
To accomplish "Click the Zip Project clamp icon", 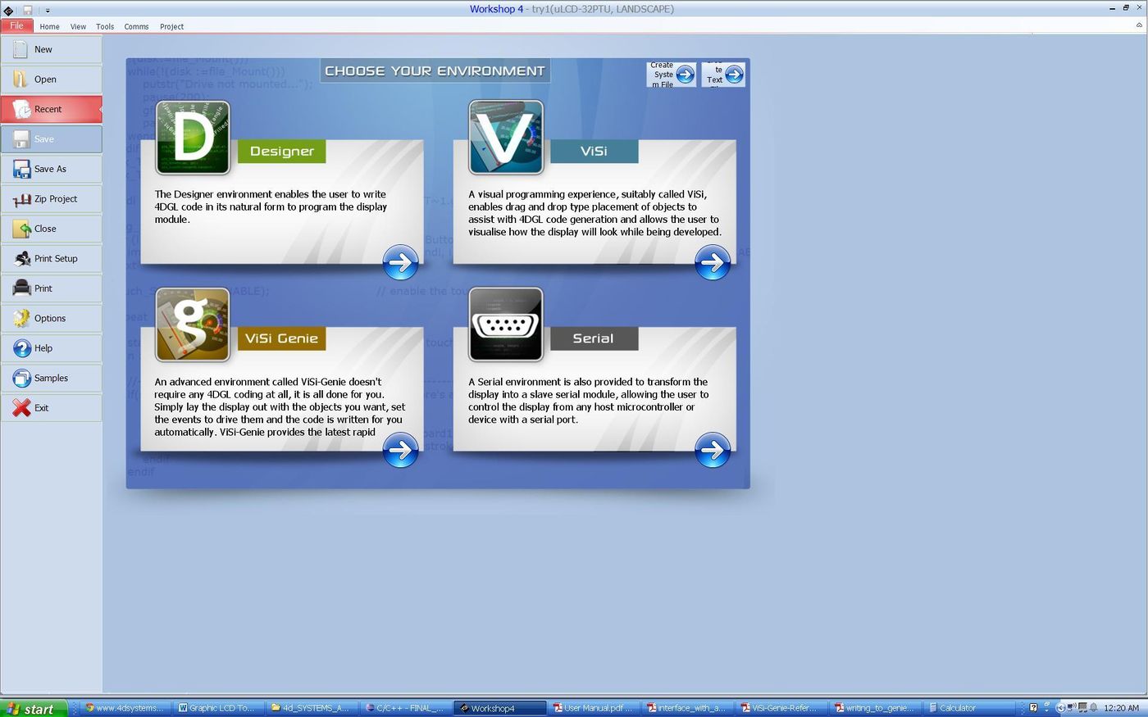I will (21, 199).
